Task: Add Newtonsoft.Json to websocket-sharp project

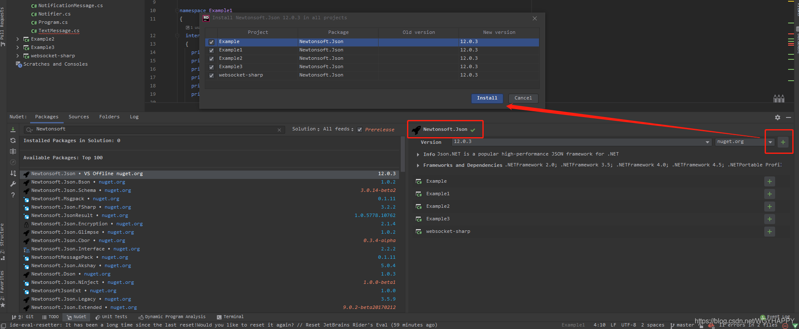Action: point(770,232)
